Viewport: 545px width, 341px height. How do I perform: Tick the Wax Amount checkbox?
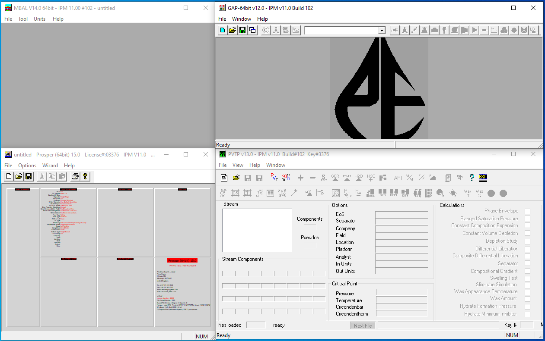pos(527,298)
